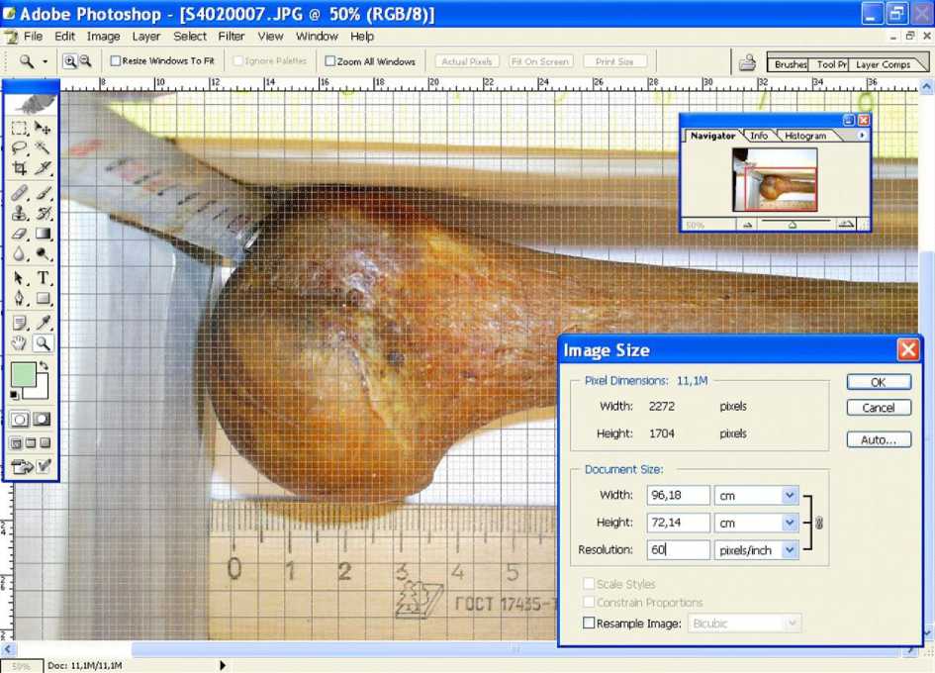The height and width of the screenshot is (673, 935).
Task: Click the Print Size button
Action: 614,61
